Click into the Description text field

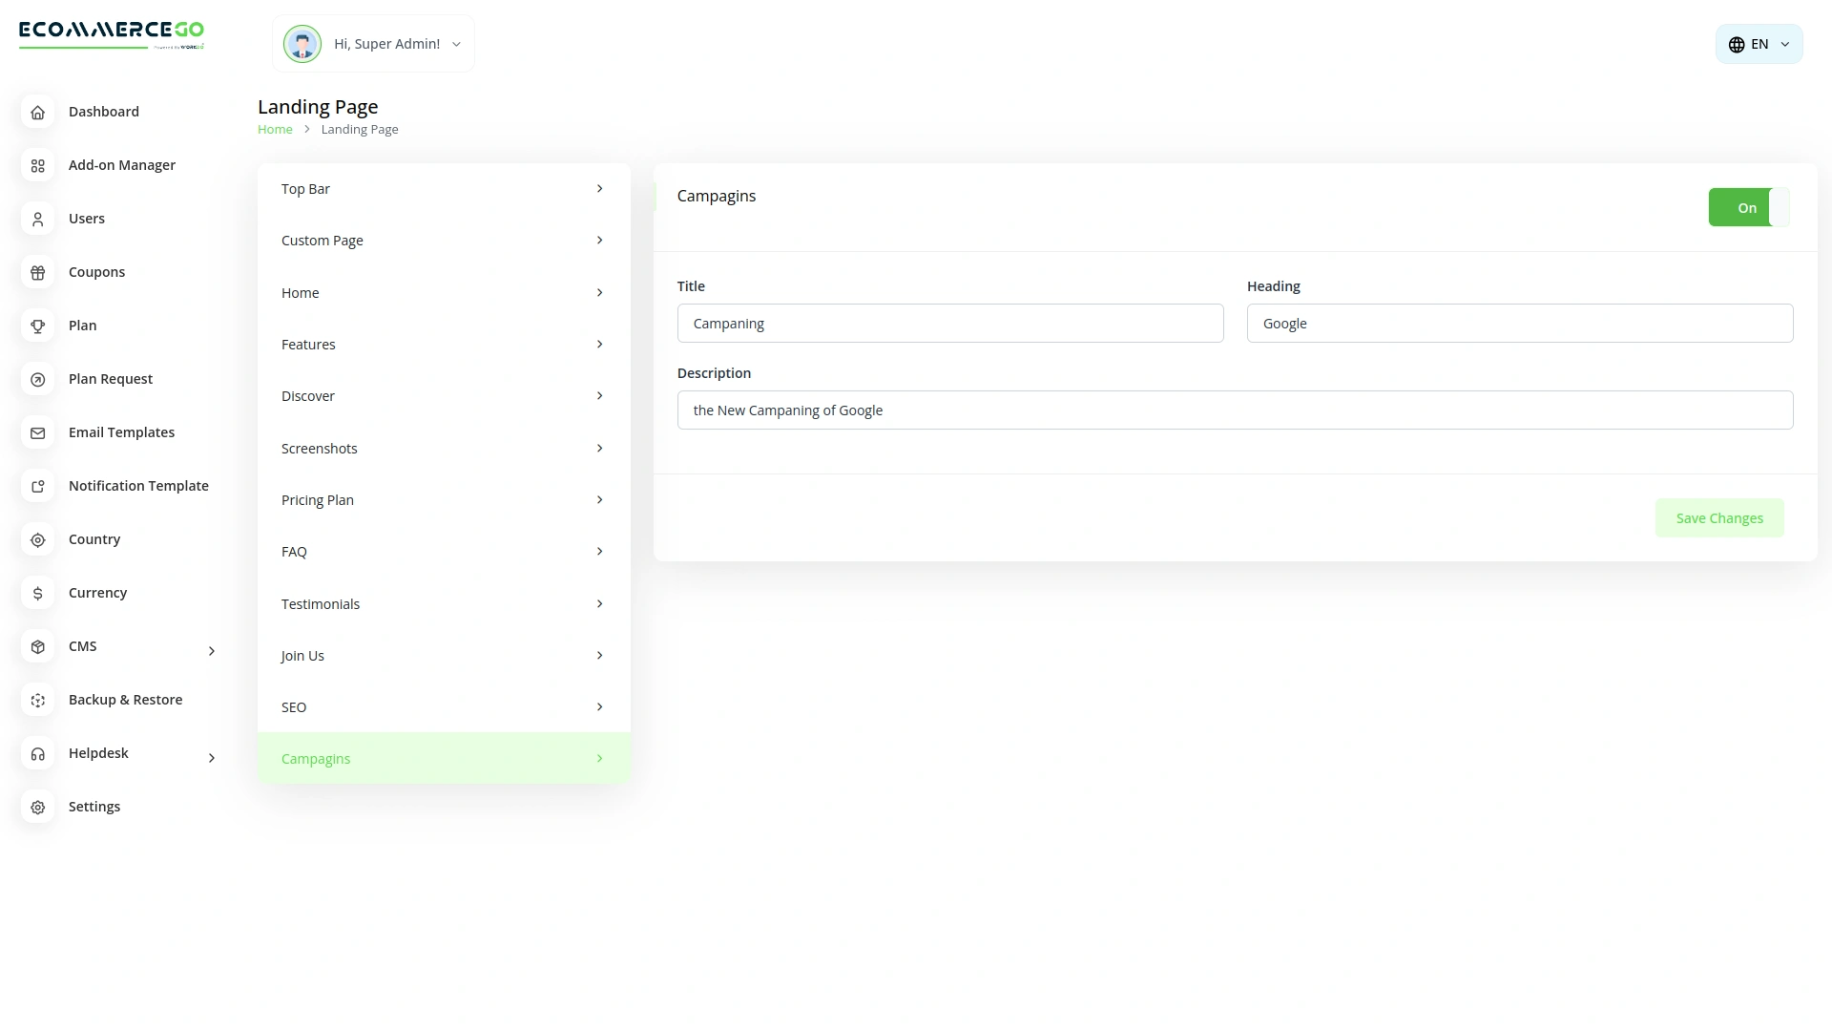pyautogui.click(x=1235, y=410)
